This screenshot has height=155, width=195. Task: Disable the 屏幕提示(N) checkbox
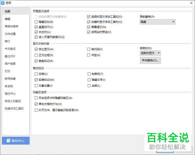(x=89, y=27)
